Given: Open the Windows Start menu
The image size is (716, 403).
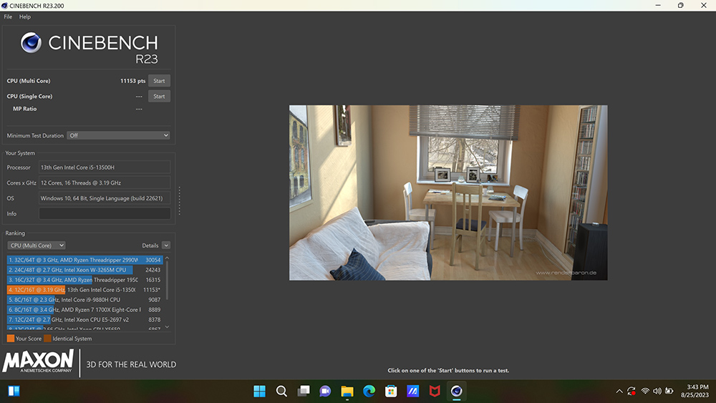Looking at the screenshot, I should [259, 391].
